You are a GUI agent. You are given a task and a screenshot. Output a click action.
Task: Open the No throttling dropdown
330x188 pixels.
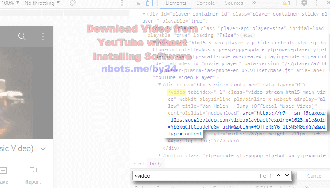coord(42,3)
